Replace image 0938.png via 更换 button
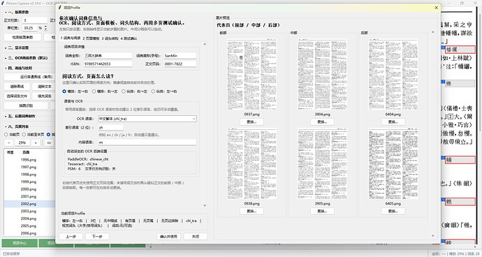This screenshot has width=482, height=257. [x=251, y=211]
